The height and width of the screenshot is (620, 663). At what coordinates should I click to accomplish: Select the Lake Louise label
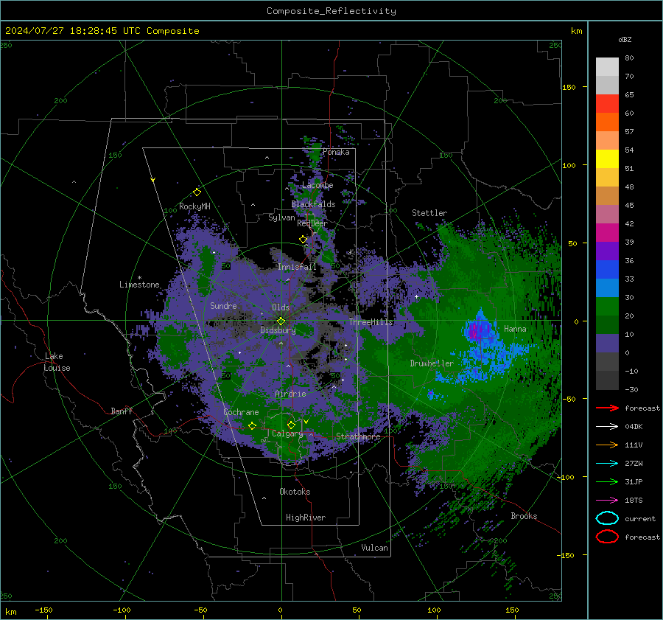57,362
